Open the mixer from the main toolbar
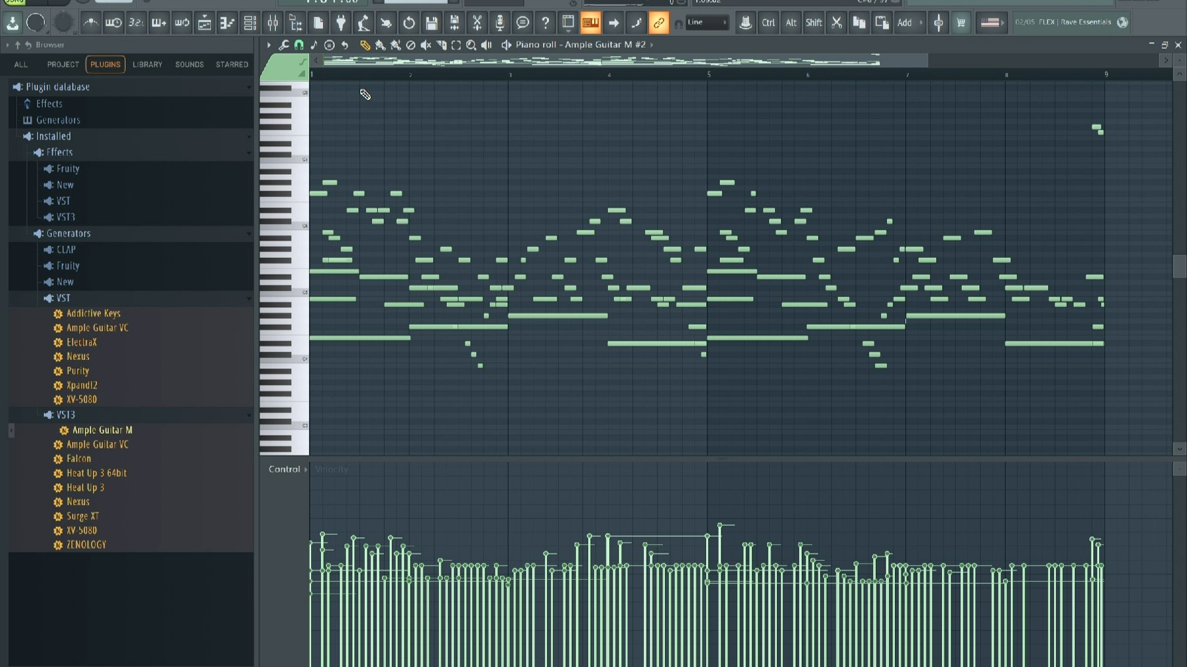This screenshot has width=1187, height=667. point(273,23)
